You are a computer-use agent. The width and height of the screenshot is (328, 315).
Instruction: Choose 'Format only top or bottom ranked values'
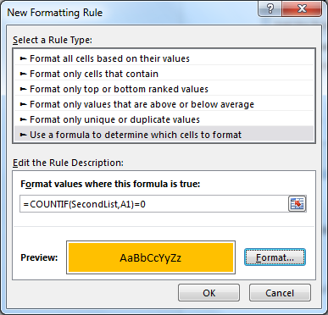coord(164,89)
